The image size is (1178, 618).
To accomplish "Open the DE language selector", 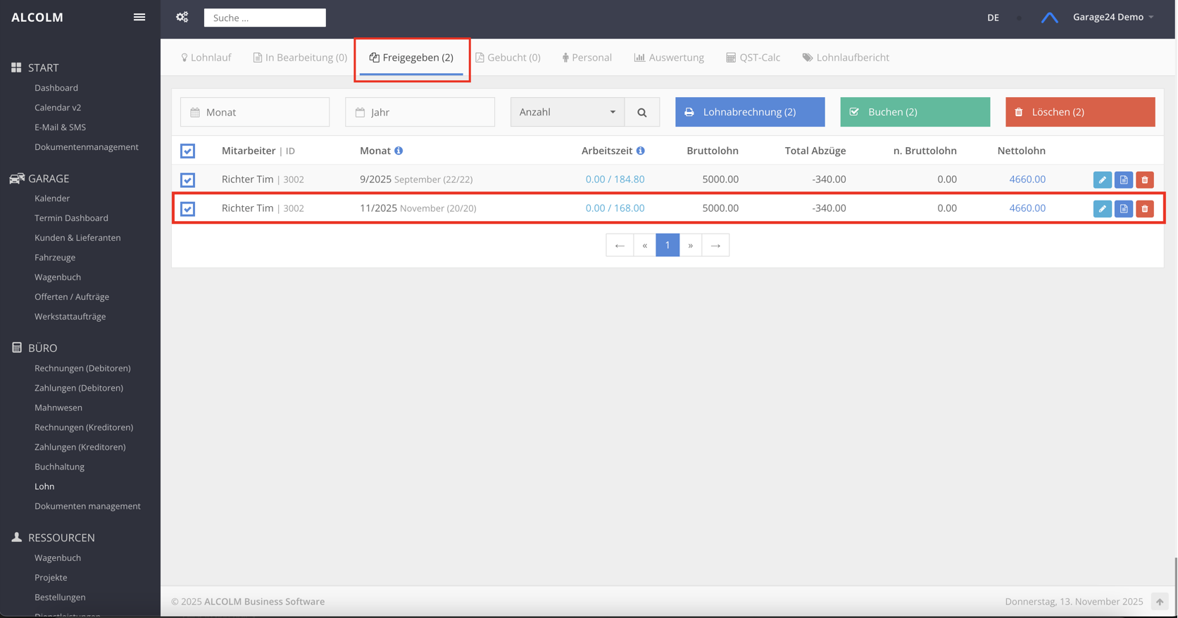I will click(x=993, y=18).
